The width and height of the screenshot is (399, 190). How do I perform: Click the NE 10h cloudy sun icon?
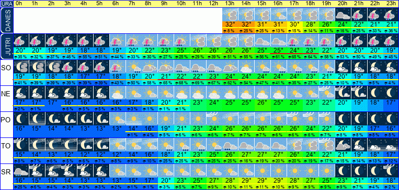[182, 93]
